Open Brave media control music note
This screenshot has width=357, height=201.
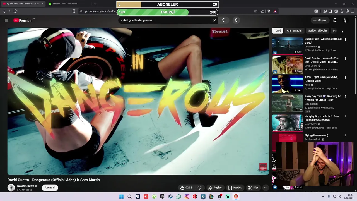[325, 11]
